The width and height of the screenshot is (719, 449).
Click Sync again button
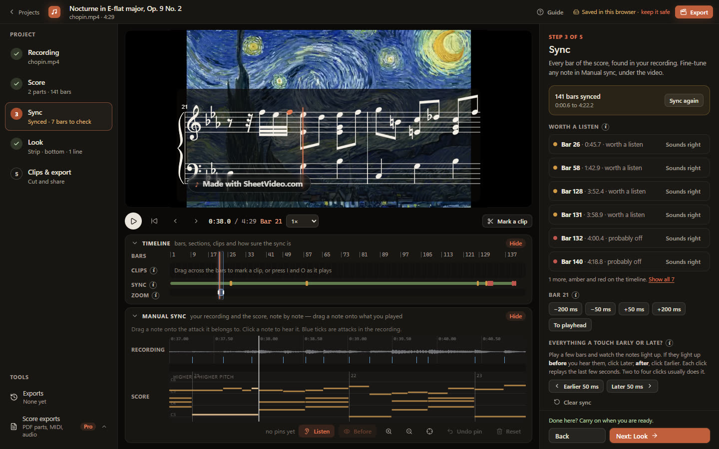pyautogui.click(x=684, y=101)
